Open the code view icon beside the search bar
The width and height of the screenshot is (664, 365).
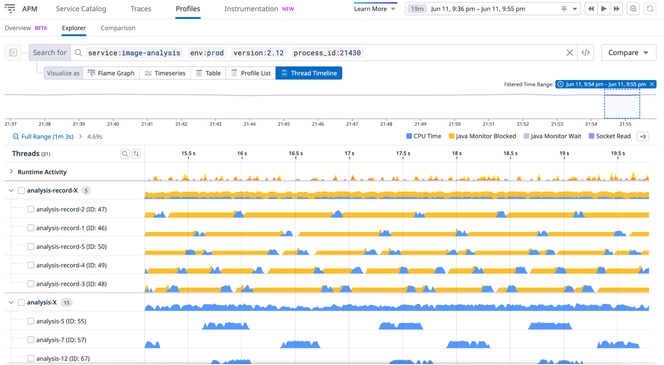(586, 52)
